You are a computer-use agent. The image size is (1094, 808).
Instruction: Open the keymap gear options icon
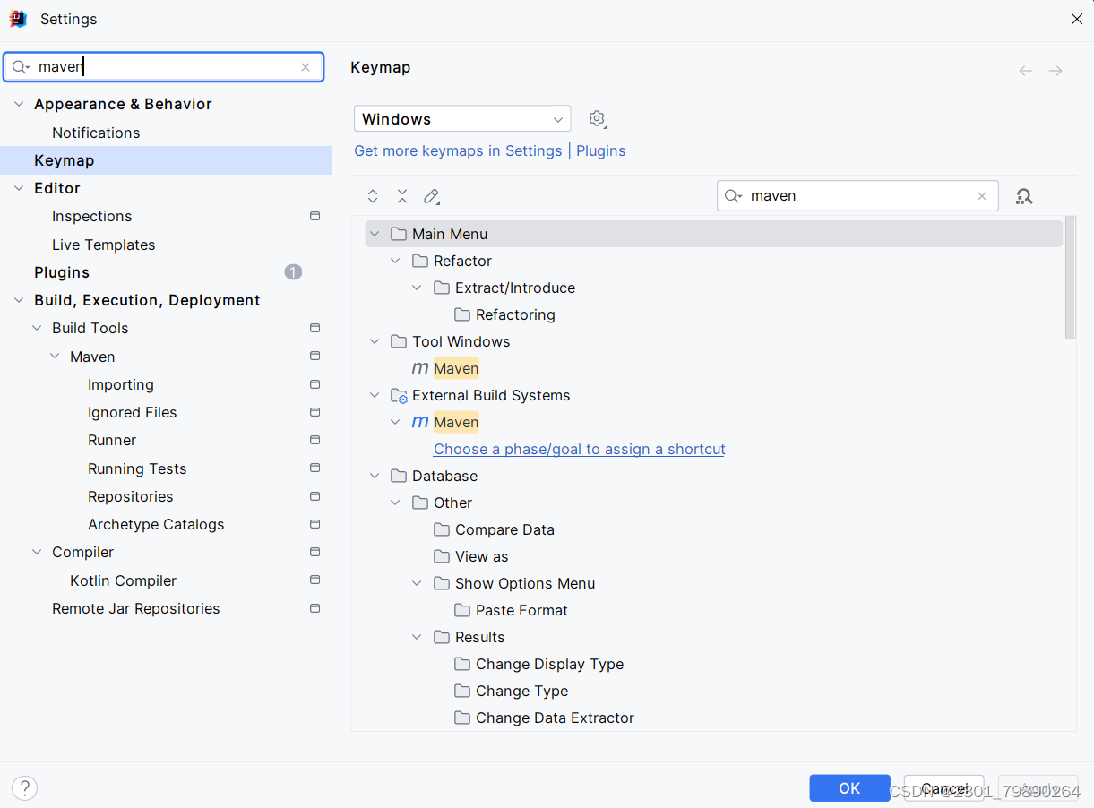598,119
